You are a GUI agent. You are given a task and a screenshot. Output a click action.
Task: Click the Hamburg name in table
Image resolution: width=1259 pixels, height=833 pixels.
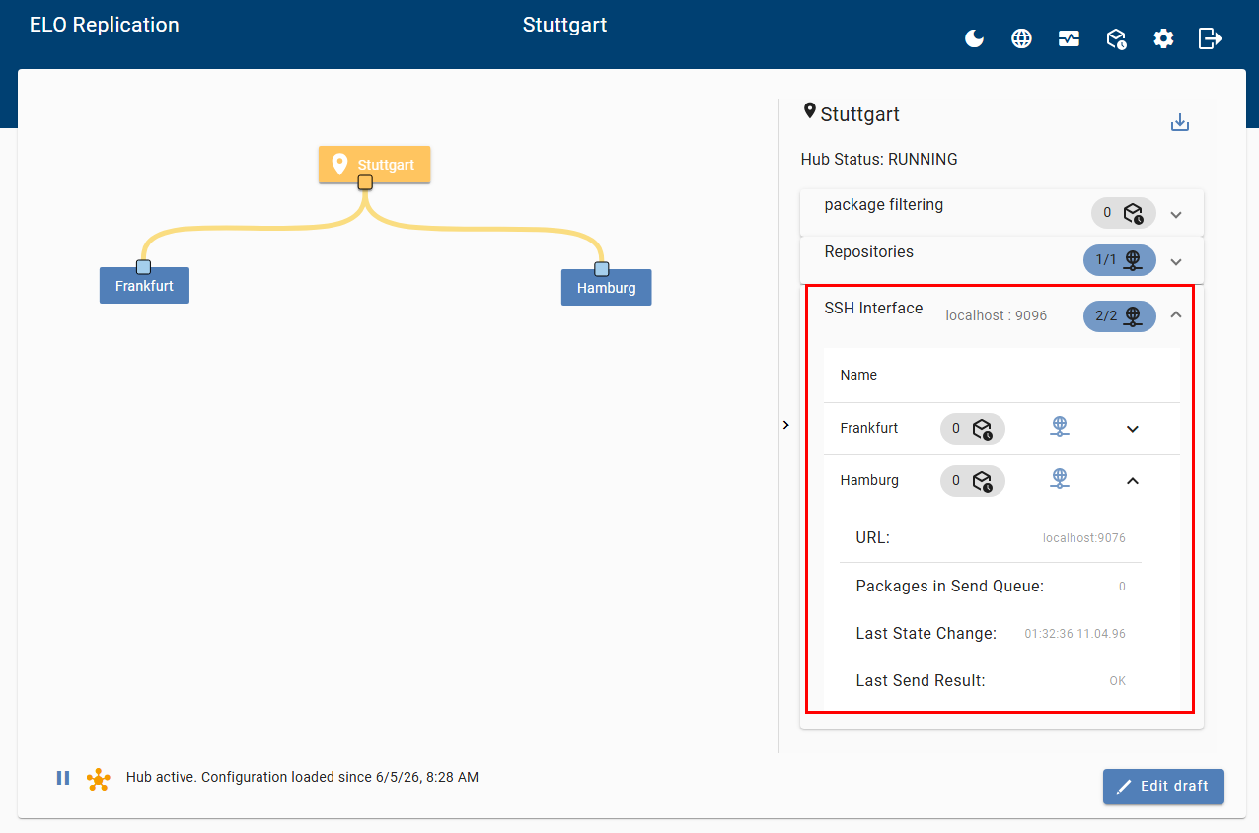pyautogui.click(x=869, y=481)
